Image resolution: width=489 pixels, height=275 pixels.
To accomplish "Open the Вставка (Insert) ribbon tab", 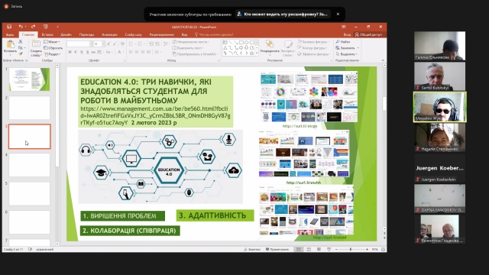I will click(x=47, y=34).
